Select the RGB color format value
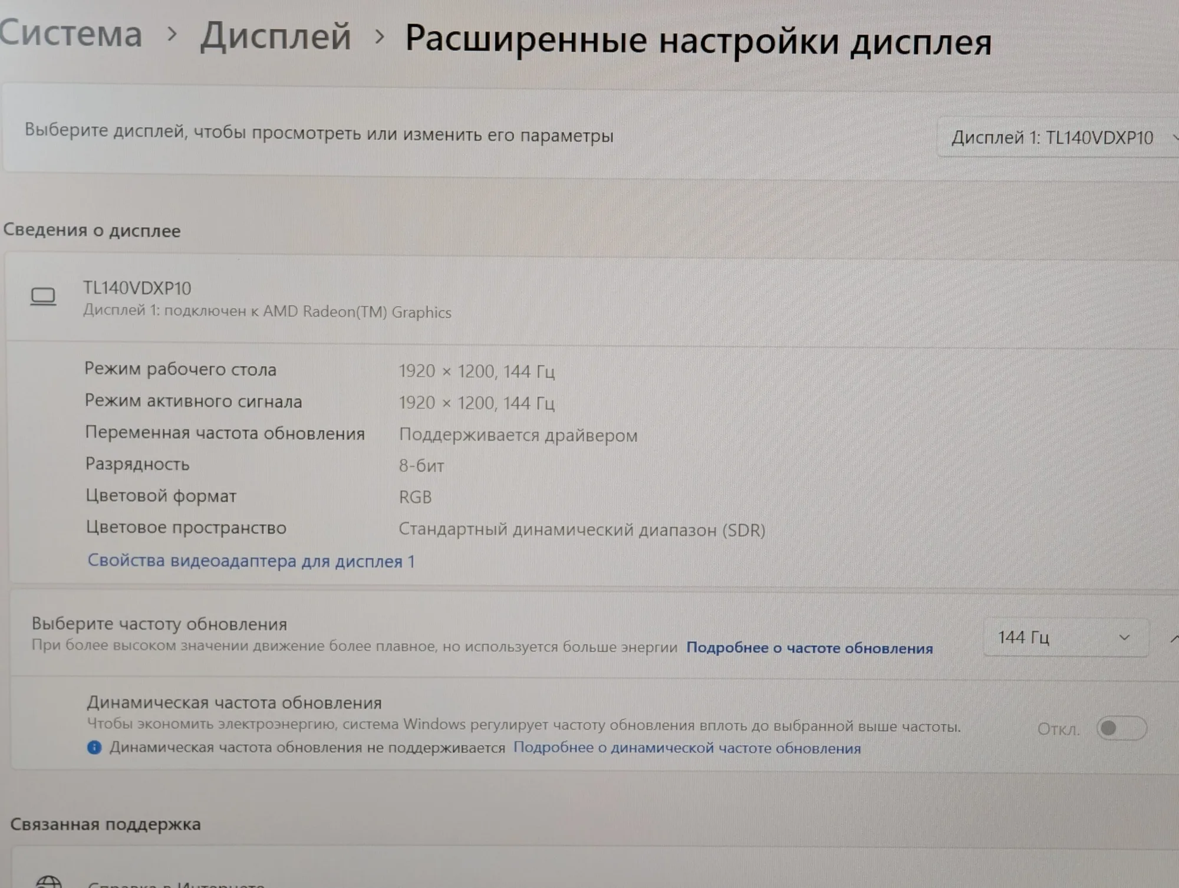Screen dimensions: 1179x888 (x=416, y=497)
